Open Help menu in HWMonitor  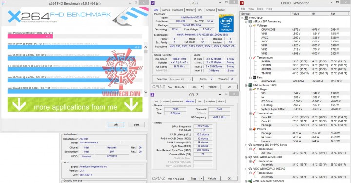click(269, 9)
